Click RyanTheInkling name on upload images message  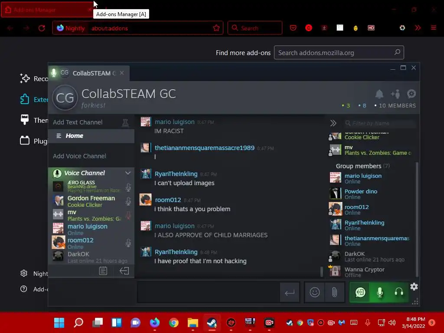coord(176,174)
